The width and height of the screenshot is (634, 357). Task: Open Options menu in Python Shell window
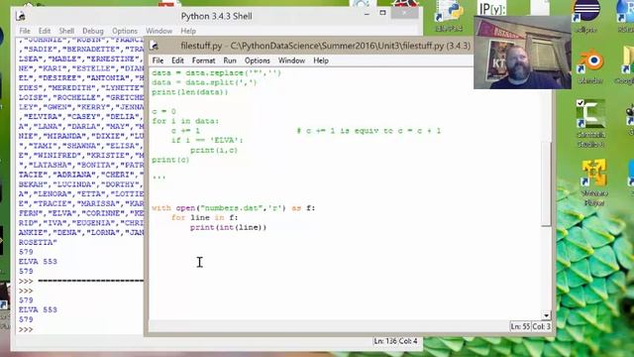point(125,31)
